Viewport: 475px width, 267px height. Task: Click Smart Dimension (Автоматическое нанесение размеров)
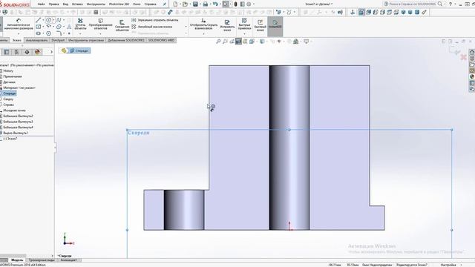(x=19, y=24)
